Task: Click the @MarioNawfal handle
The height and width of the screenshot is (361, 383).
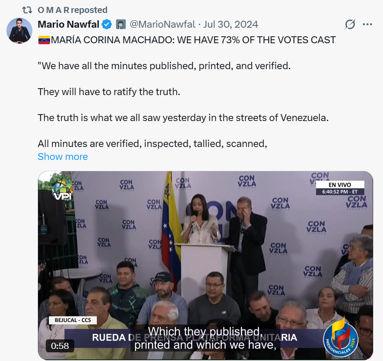Action: pyautogui.click(x=162, y=25)
